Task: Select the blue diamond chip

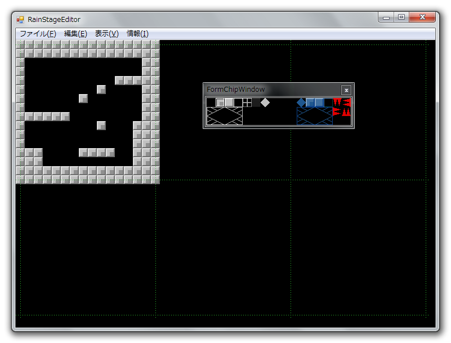Action: (301, 102)
